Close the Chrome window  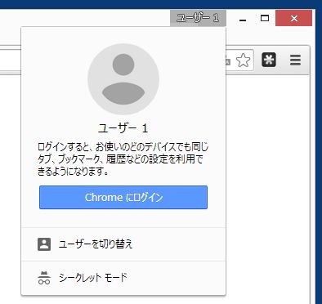coord(293,18)
